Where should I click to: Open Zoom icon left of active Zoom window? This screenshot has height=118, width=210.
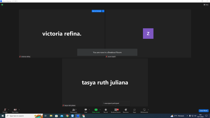[73, 116]
